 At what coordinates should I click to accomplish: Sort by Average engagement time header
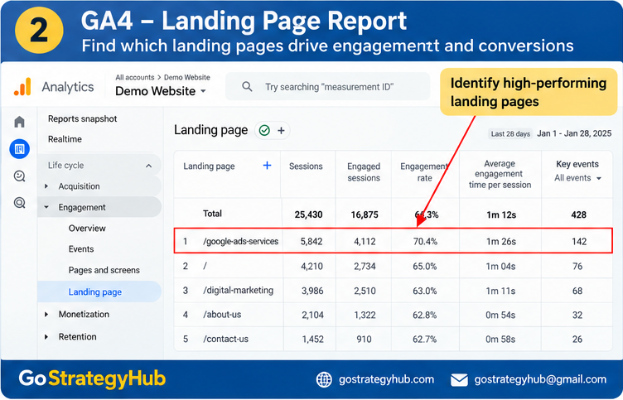[x=500, y=175]
